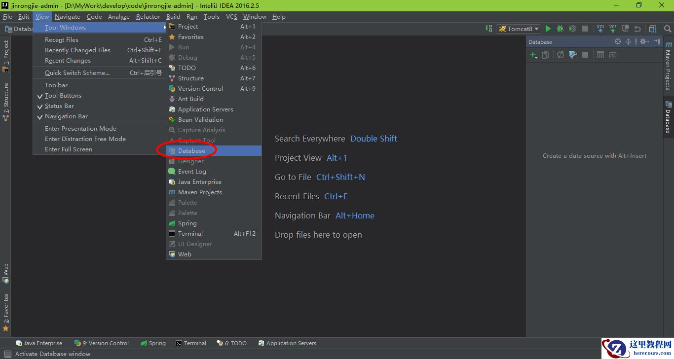This screenshot has height=359, width=674.
Task: Choose Maven Projects from the submenu
Action: click(x=200, y=192)
